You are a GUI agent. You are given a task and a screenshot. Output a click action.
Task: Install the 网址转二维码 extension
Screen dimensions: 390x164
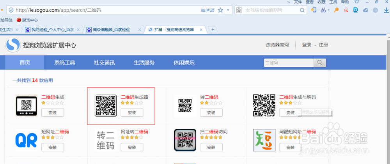132,147
